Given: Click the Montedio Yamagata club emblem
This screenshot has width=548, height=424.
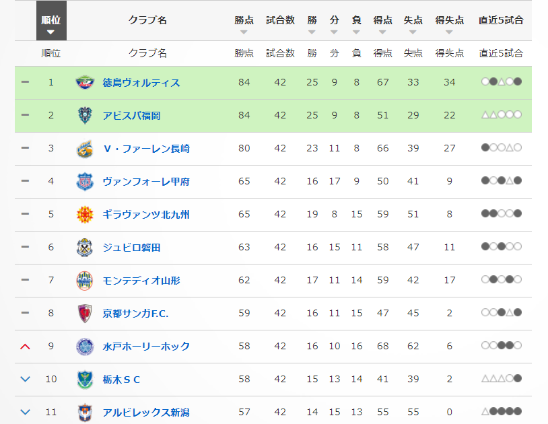Looking at the screenshot, I should (85, 281).
